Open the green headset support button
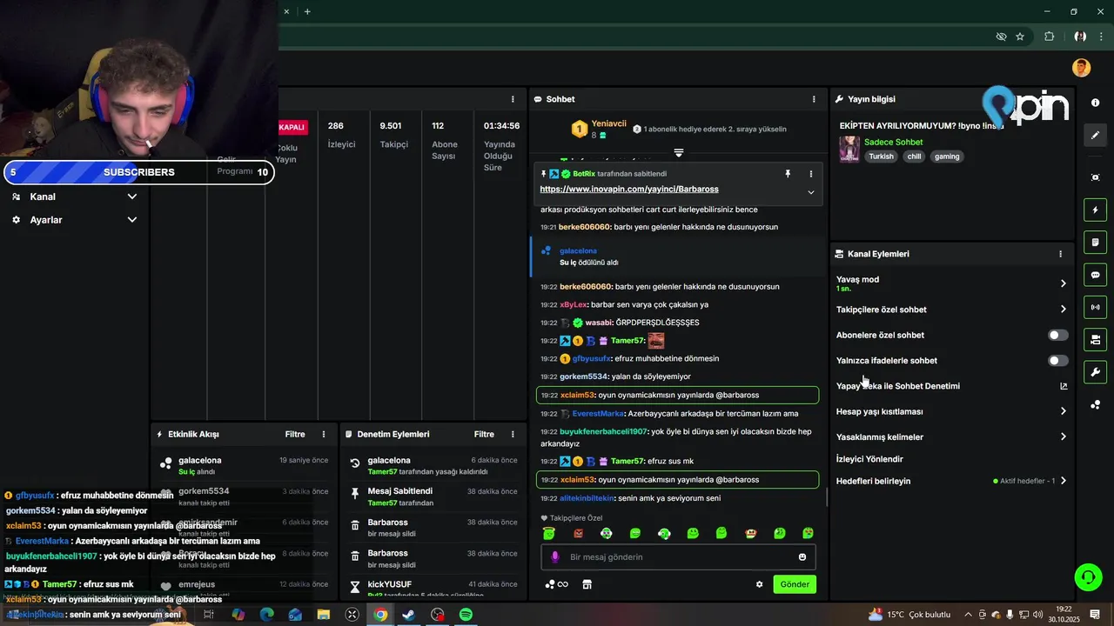 coord(1087,577)
